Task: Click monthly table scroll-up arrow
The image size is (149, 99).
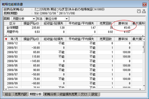Action: (144, 39)
